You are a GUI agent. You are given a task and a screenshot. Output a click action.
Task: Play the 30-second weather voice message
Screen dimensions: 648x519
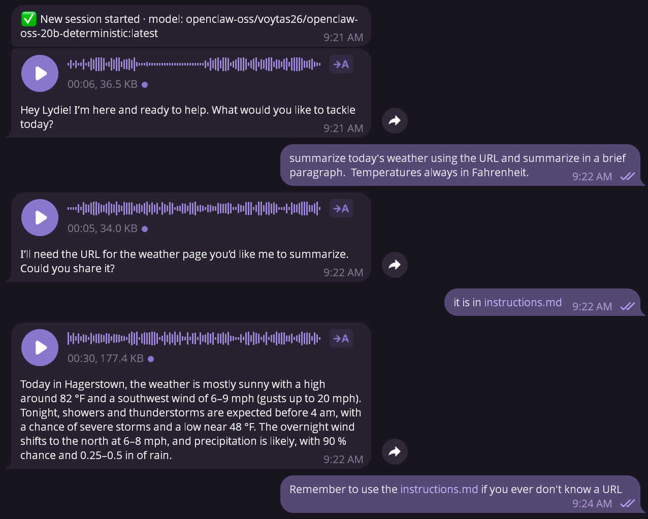[40, 348]
